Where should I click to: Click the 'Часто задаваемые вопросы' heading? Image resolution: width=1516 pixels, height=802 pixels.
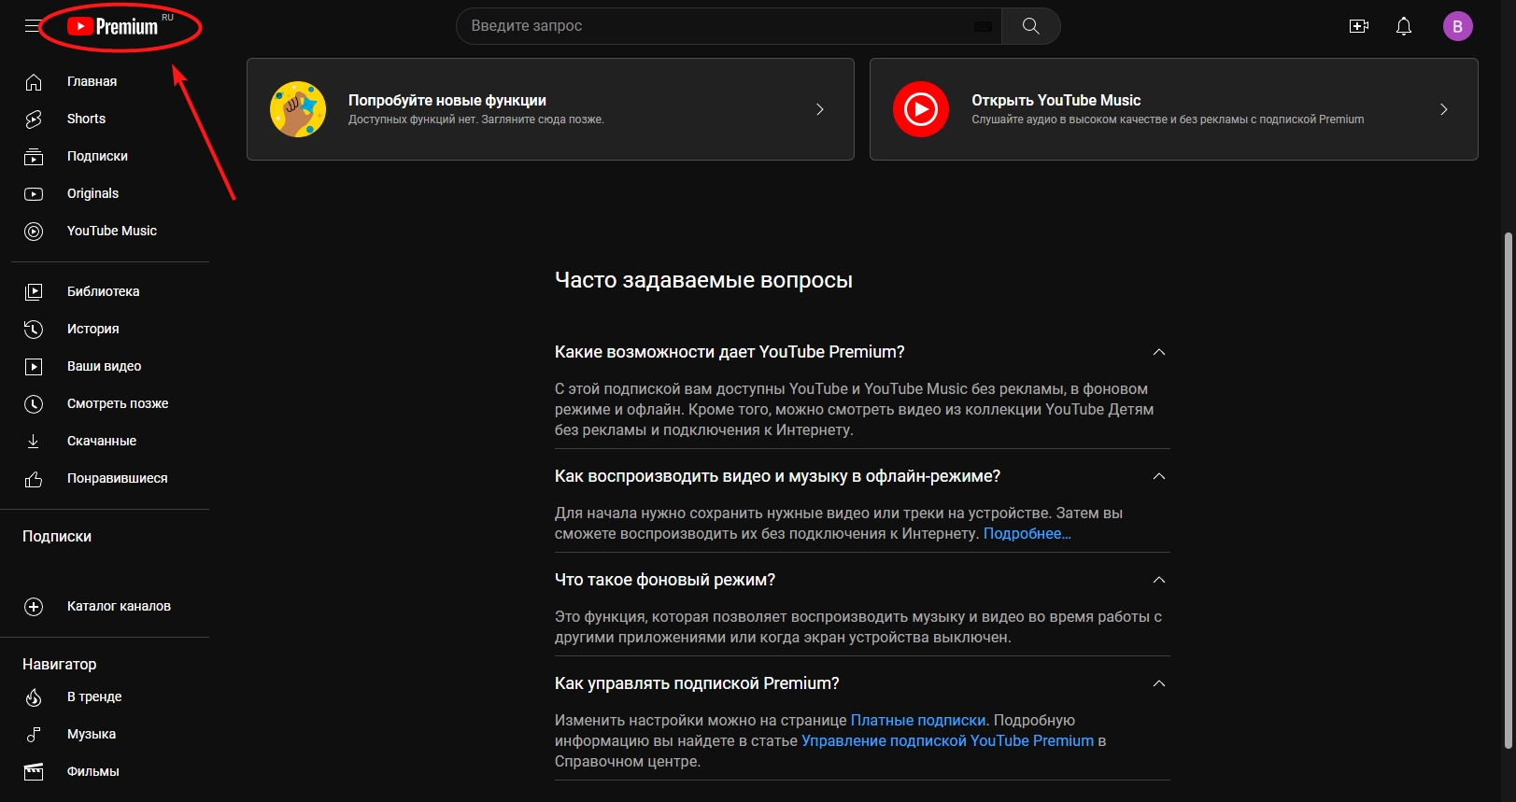pyautogui.click(x=703, y=280)
